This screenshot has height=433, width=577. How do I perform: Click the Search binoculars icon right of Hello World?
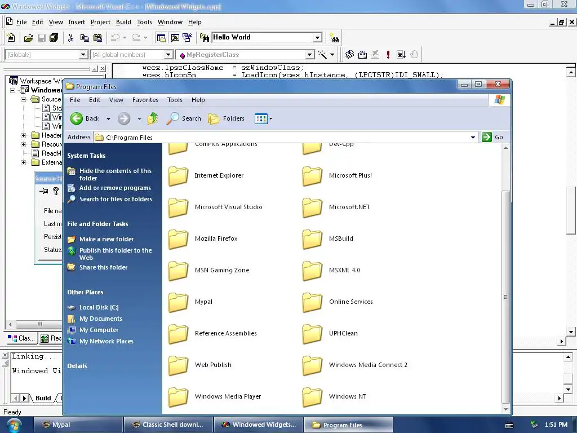tap(334, 38)
